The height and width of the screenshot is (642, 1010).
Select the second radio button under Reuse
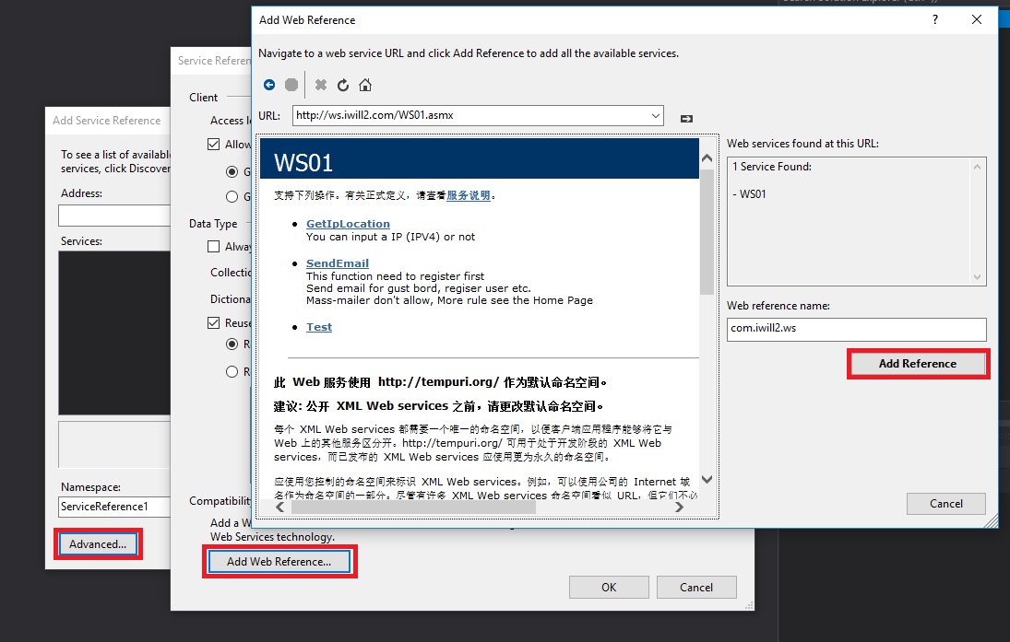click(232, 372)
